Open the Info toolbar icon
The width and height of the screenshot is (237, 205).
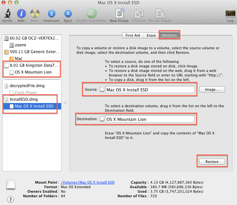click(x=21, y=14)
